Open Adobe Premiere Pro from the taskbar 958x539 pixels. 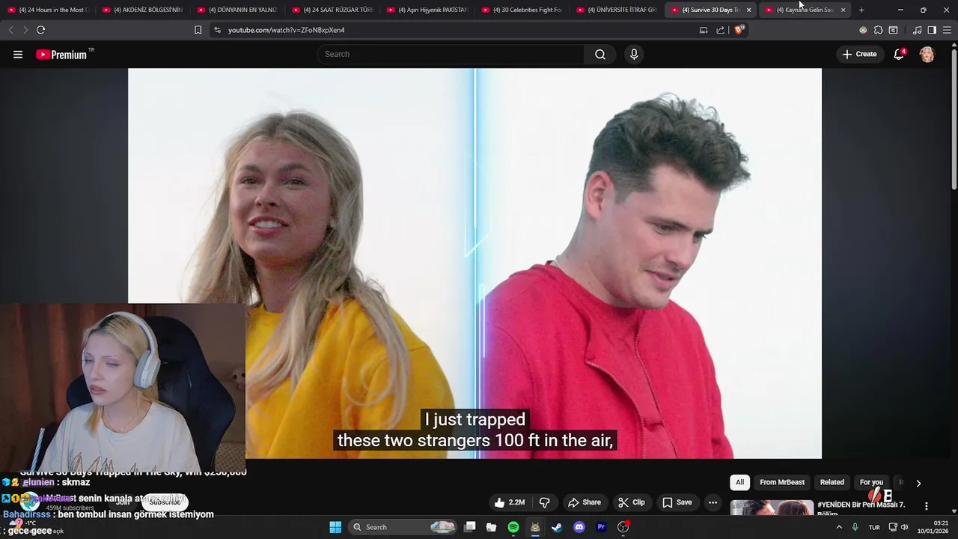pos(601,527)
